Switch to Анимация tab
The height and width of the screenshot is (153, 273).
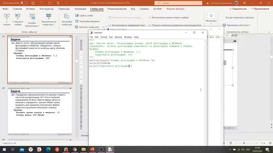click(x=80, y=8)
